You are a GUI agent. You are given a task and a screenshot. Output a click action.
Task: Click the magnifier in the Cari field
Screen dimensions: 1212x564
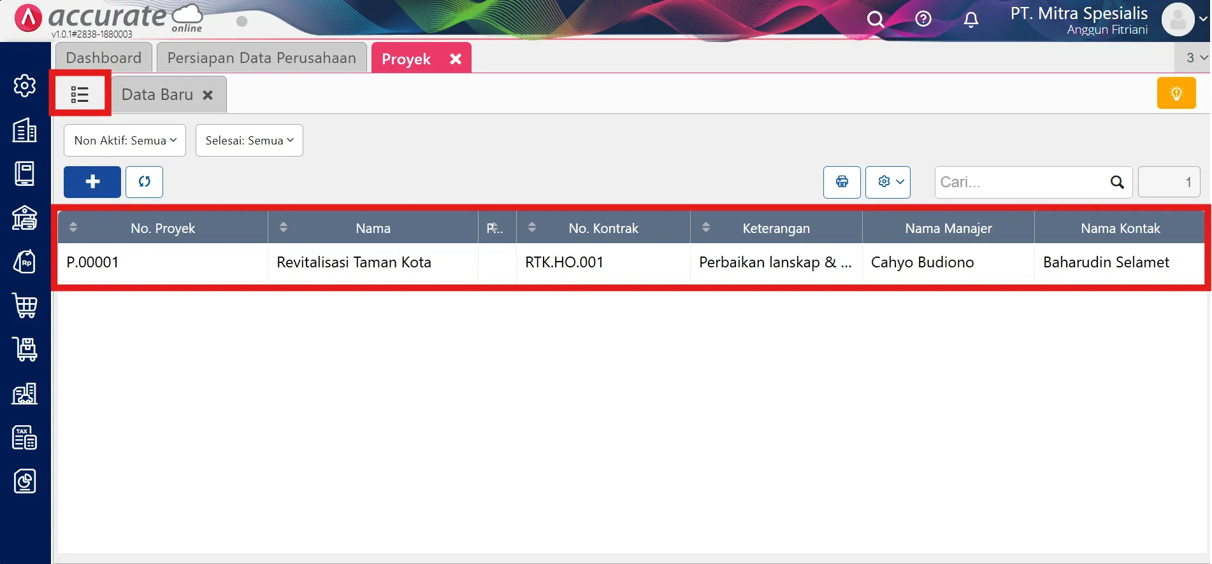pos(1117,182)
